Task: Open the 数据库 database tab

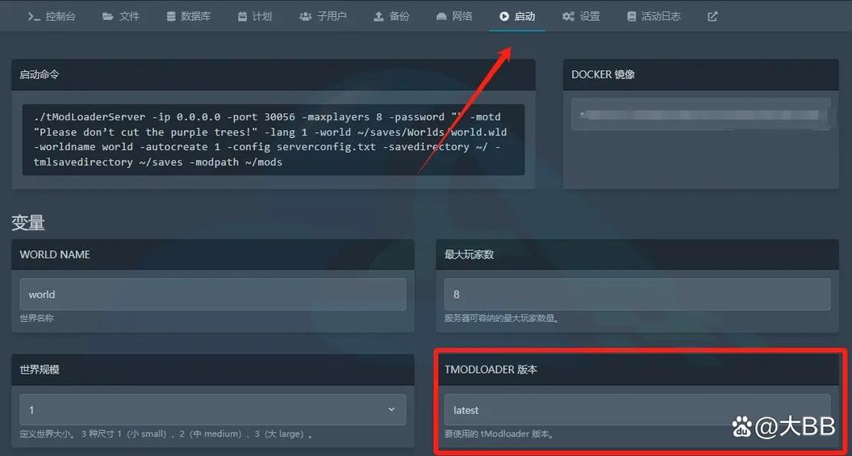Action: (188, 16)
